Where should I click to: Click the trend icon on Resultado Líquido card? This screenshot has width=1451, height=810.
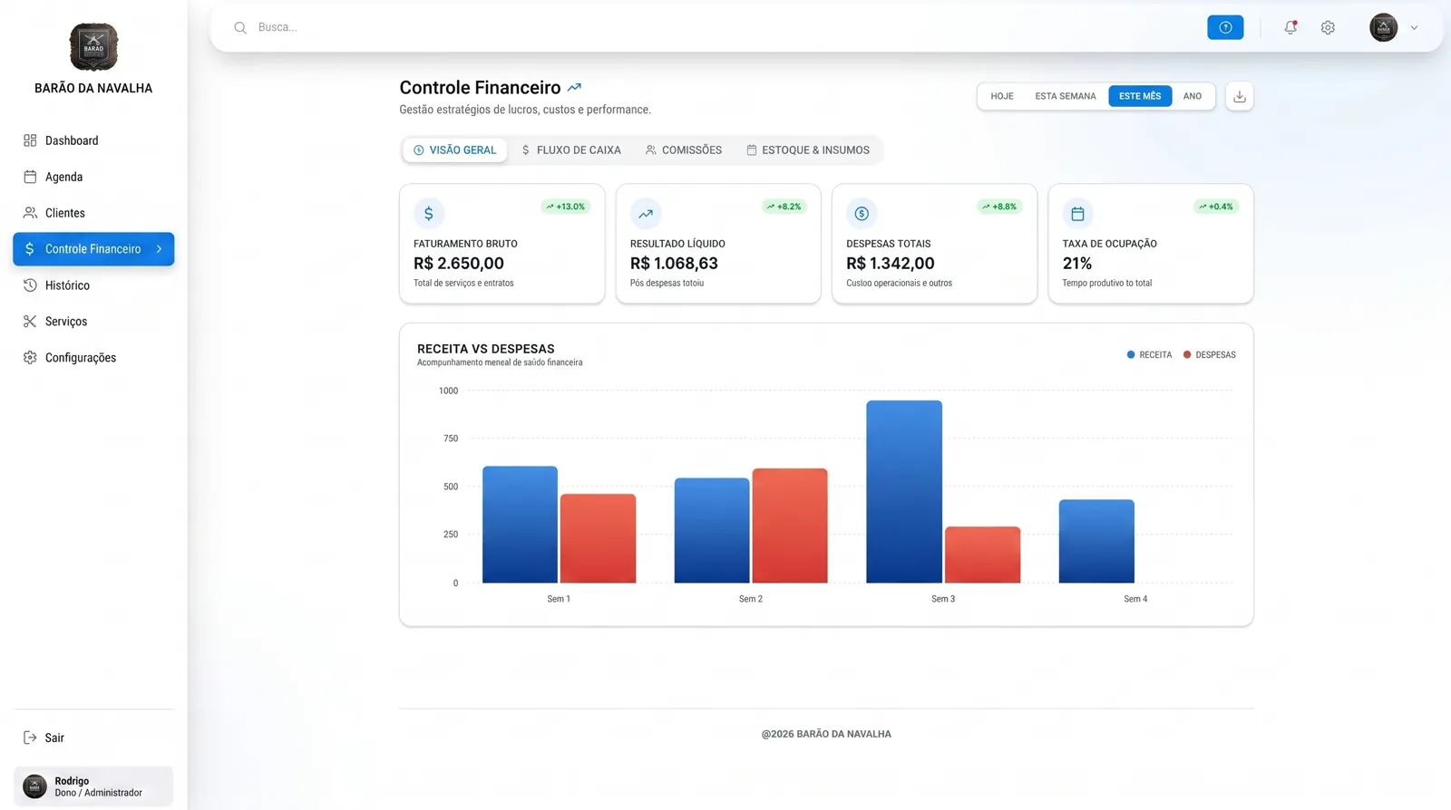(646, 214)
